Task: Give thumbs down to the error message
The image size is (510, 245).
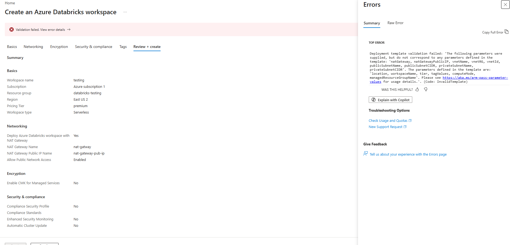Action: (x=426, y=89)
